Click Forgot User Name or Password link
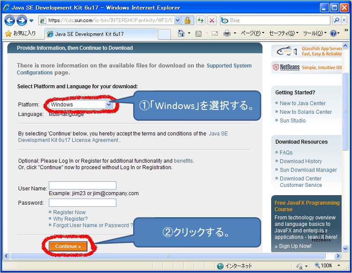Image resolution: width=352 pixels, height=273 pixels. point(93,225)
